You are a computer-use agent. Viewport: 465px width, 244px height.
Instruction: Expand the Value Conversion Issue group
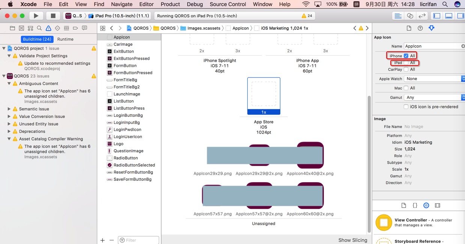click(9, 116)
